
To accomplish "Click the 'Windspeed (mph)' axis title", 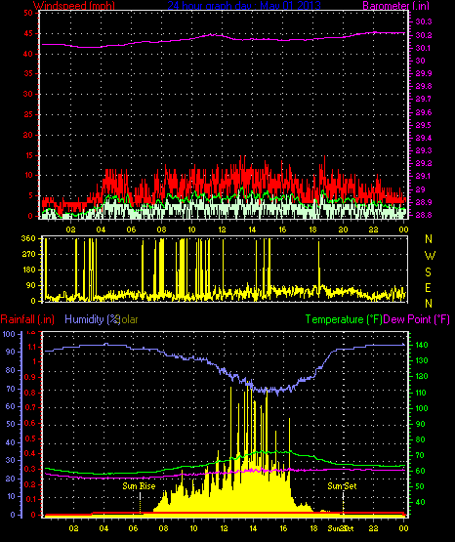I will pyautogui.click(x=74, y=6).
